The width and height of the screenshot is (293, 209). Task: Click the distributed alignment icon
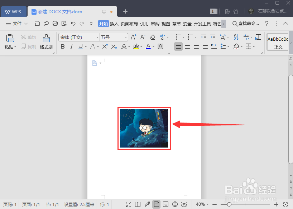[x=214, y=46]
